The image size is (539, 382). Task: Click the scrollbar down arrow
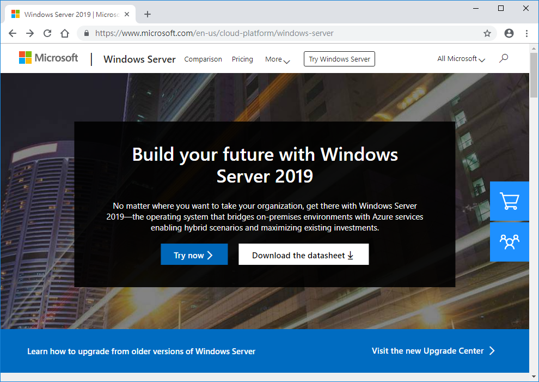click(534, 377)
